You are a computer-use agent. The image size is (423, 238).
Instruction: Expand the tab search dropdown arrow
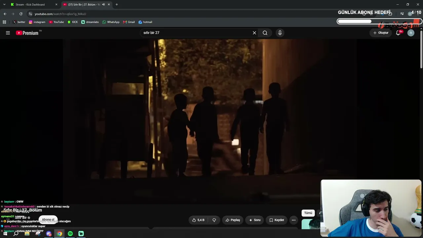coord(4,5)
